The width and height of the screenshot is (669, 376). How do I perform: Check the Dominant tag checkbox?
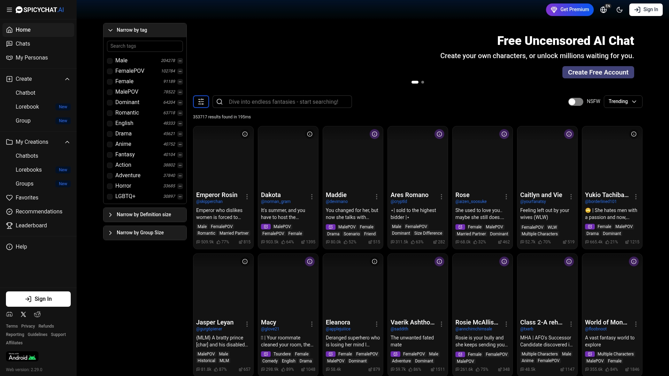(x=110, y=103)
